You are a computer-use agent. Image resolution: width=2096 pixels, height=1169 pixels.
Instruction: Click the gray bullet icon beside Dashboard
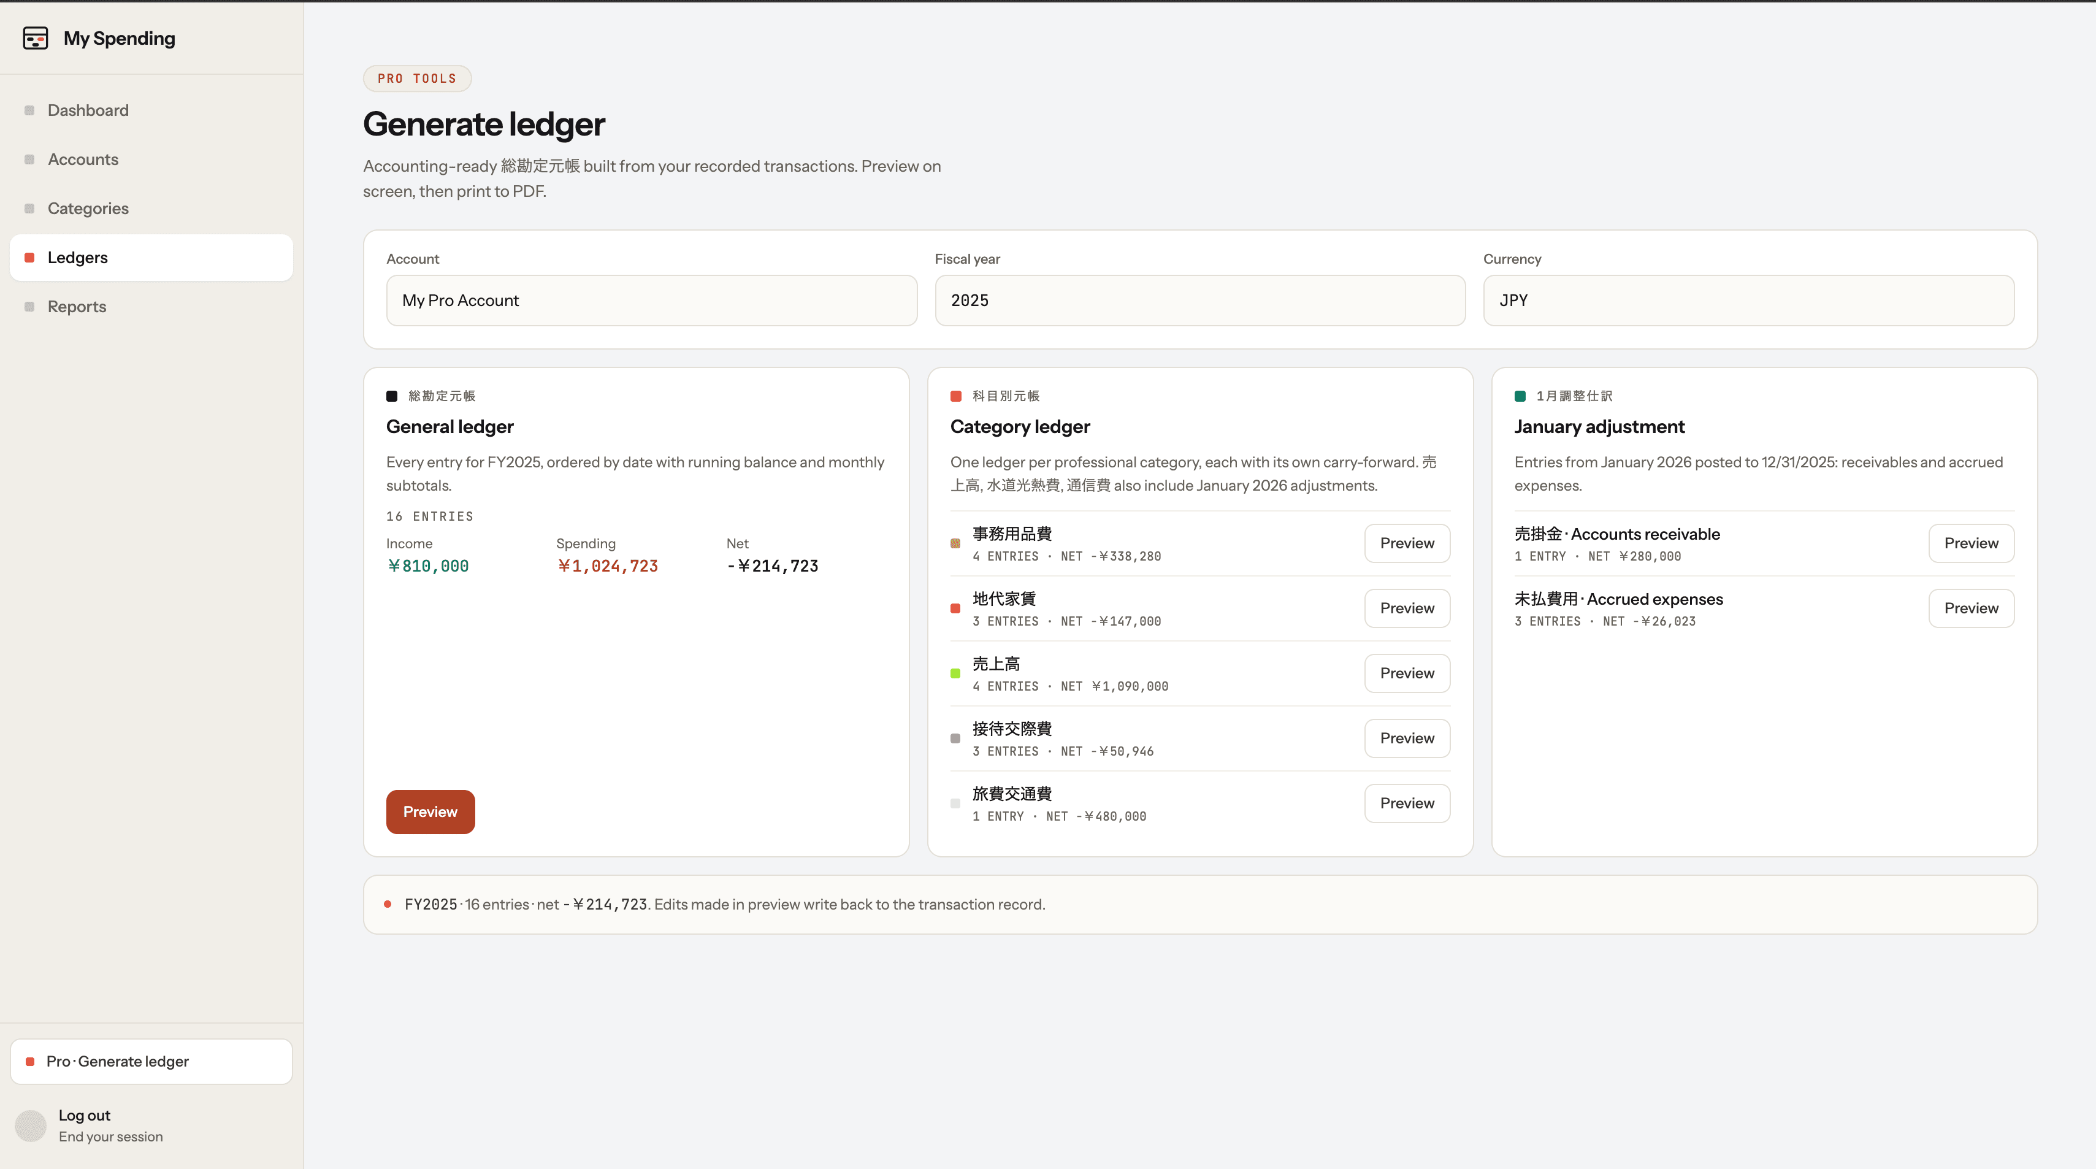29,111
